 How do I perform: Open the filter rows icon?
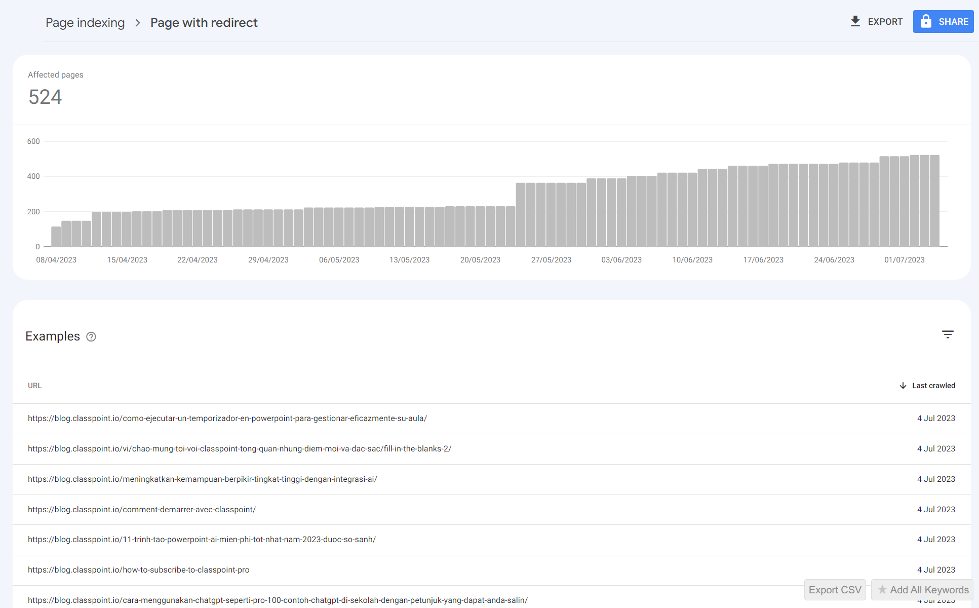click(948, 334)
